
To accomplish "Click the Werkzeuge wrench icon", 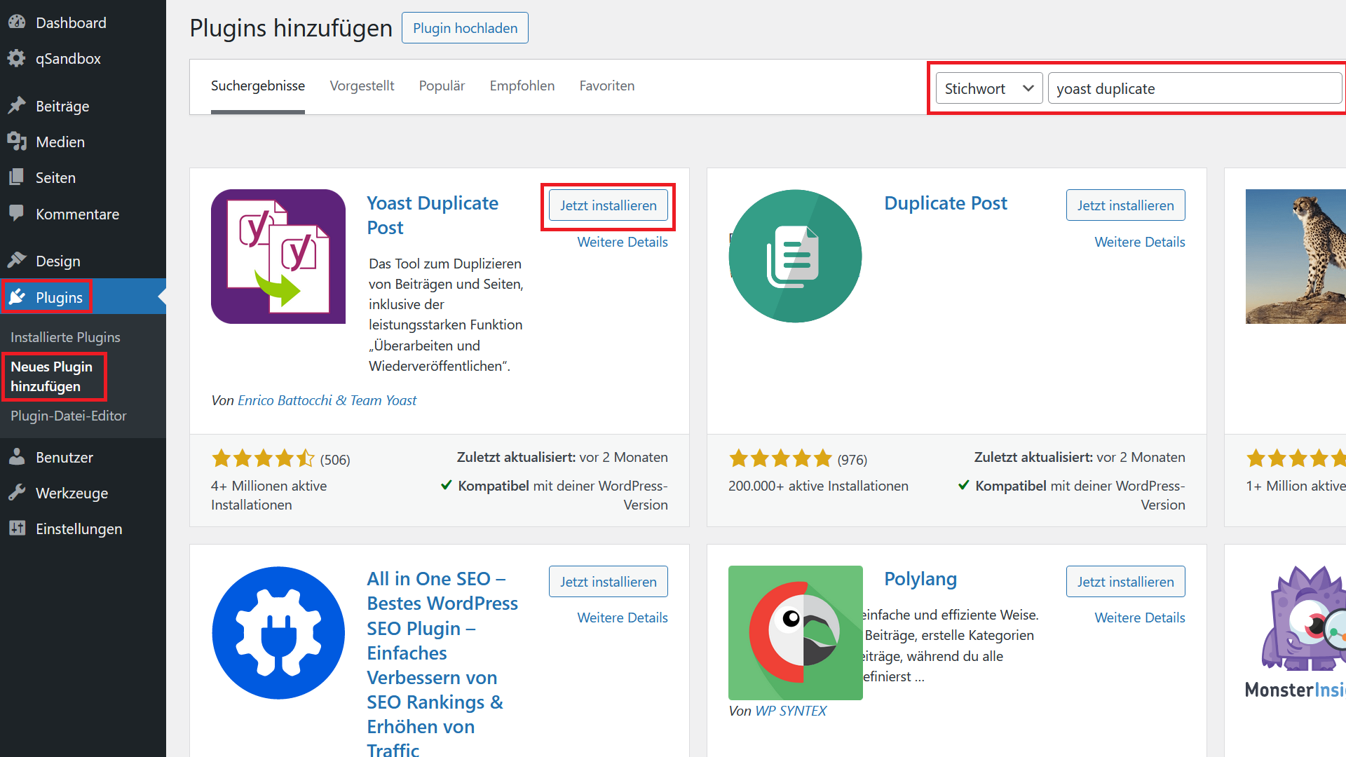I will click(17, 493).
